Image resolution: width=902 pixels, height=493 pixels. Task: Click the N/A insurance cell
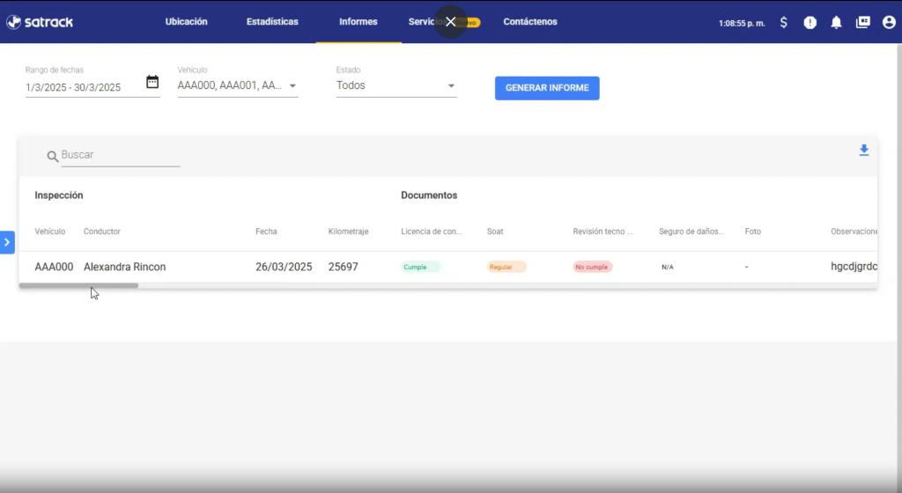[x=668, y=267]
